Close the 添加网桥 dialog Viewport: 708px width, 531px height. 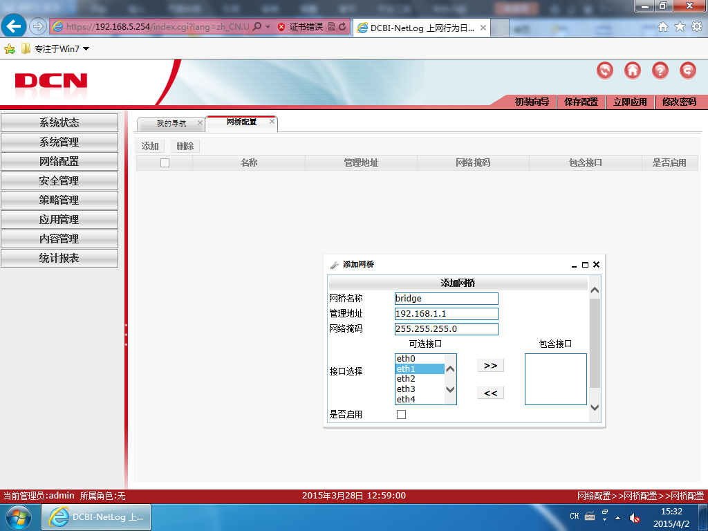click(x=597, y=265)
